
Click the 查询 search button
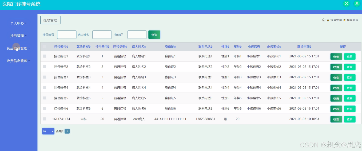pos(154,35)
